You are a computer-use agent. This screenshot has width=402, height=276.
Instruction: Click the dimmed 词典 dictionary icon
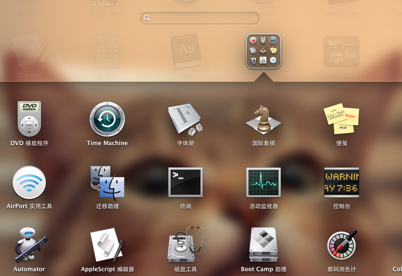point(186,51)
